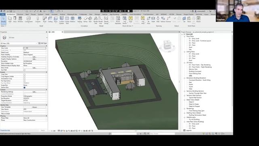This screenshot has width=259, height=146.
Task: Switch to the Annotate ribbon tab
Action: (x=55, y=15)
